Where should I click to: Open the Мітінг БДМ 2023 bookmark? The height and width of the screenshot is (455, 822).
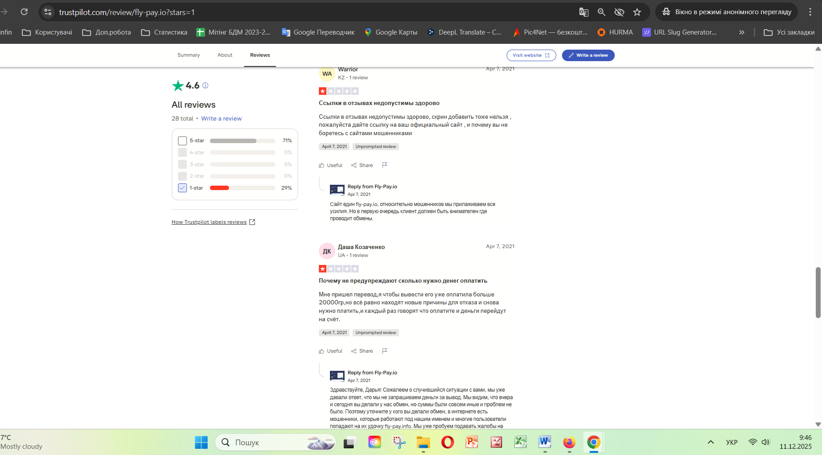pyautogui.click(x=233, y=32)
